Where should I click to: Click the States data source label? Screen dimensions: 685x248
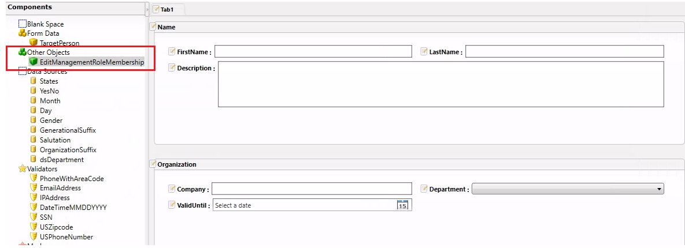[49, 81]
